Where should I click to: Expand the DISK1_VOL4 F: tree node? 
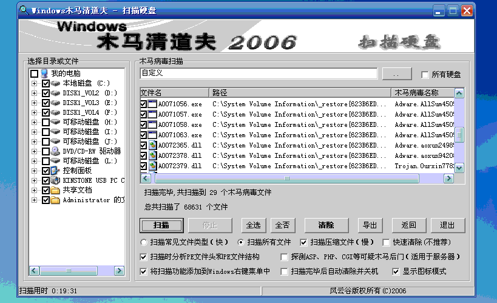pos(34,112)
